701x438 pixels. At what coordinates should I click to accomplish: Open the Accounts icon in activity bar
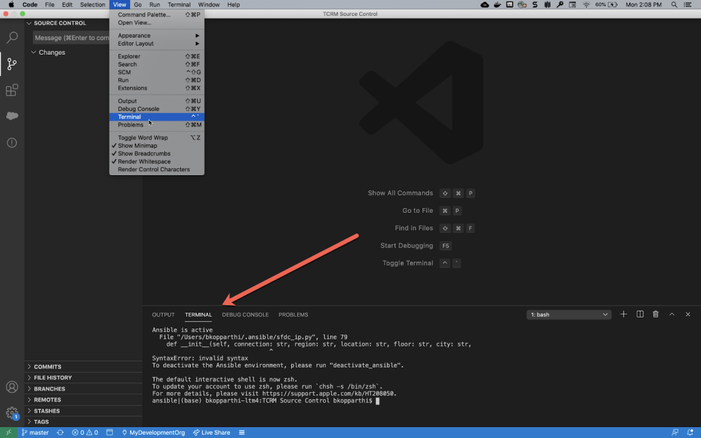click(12, 387)
